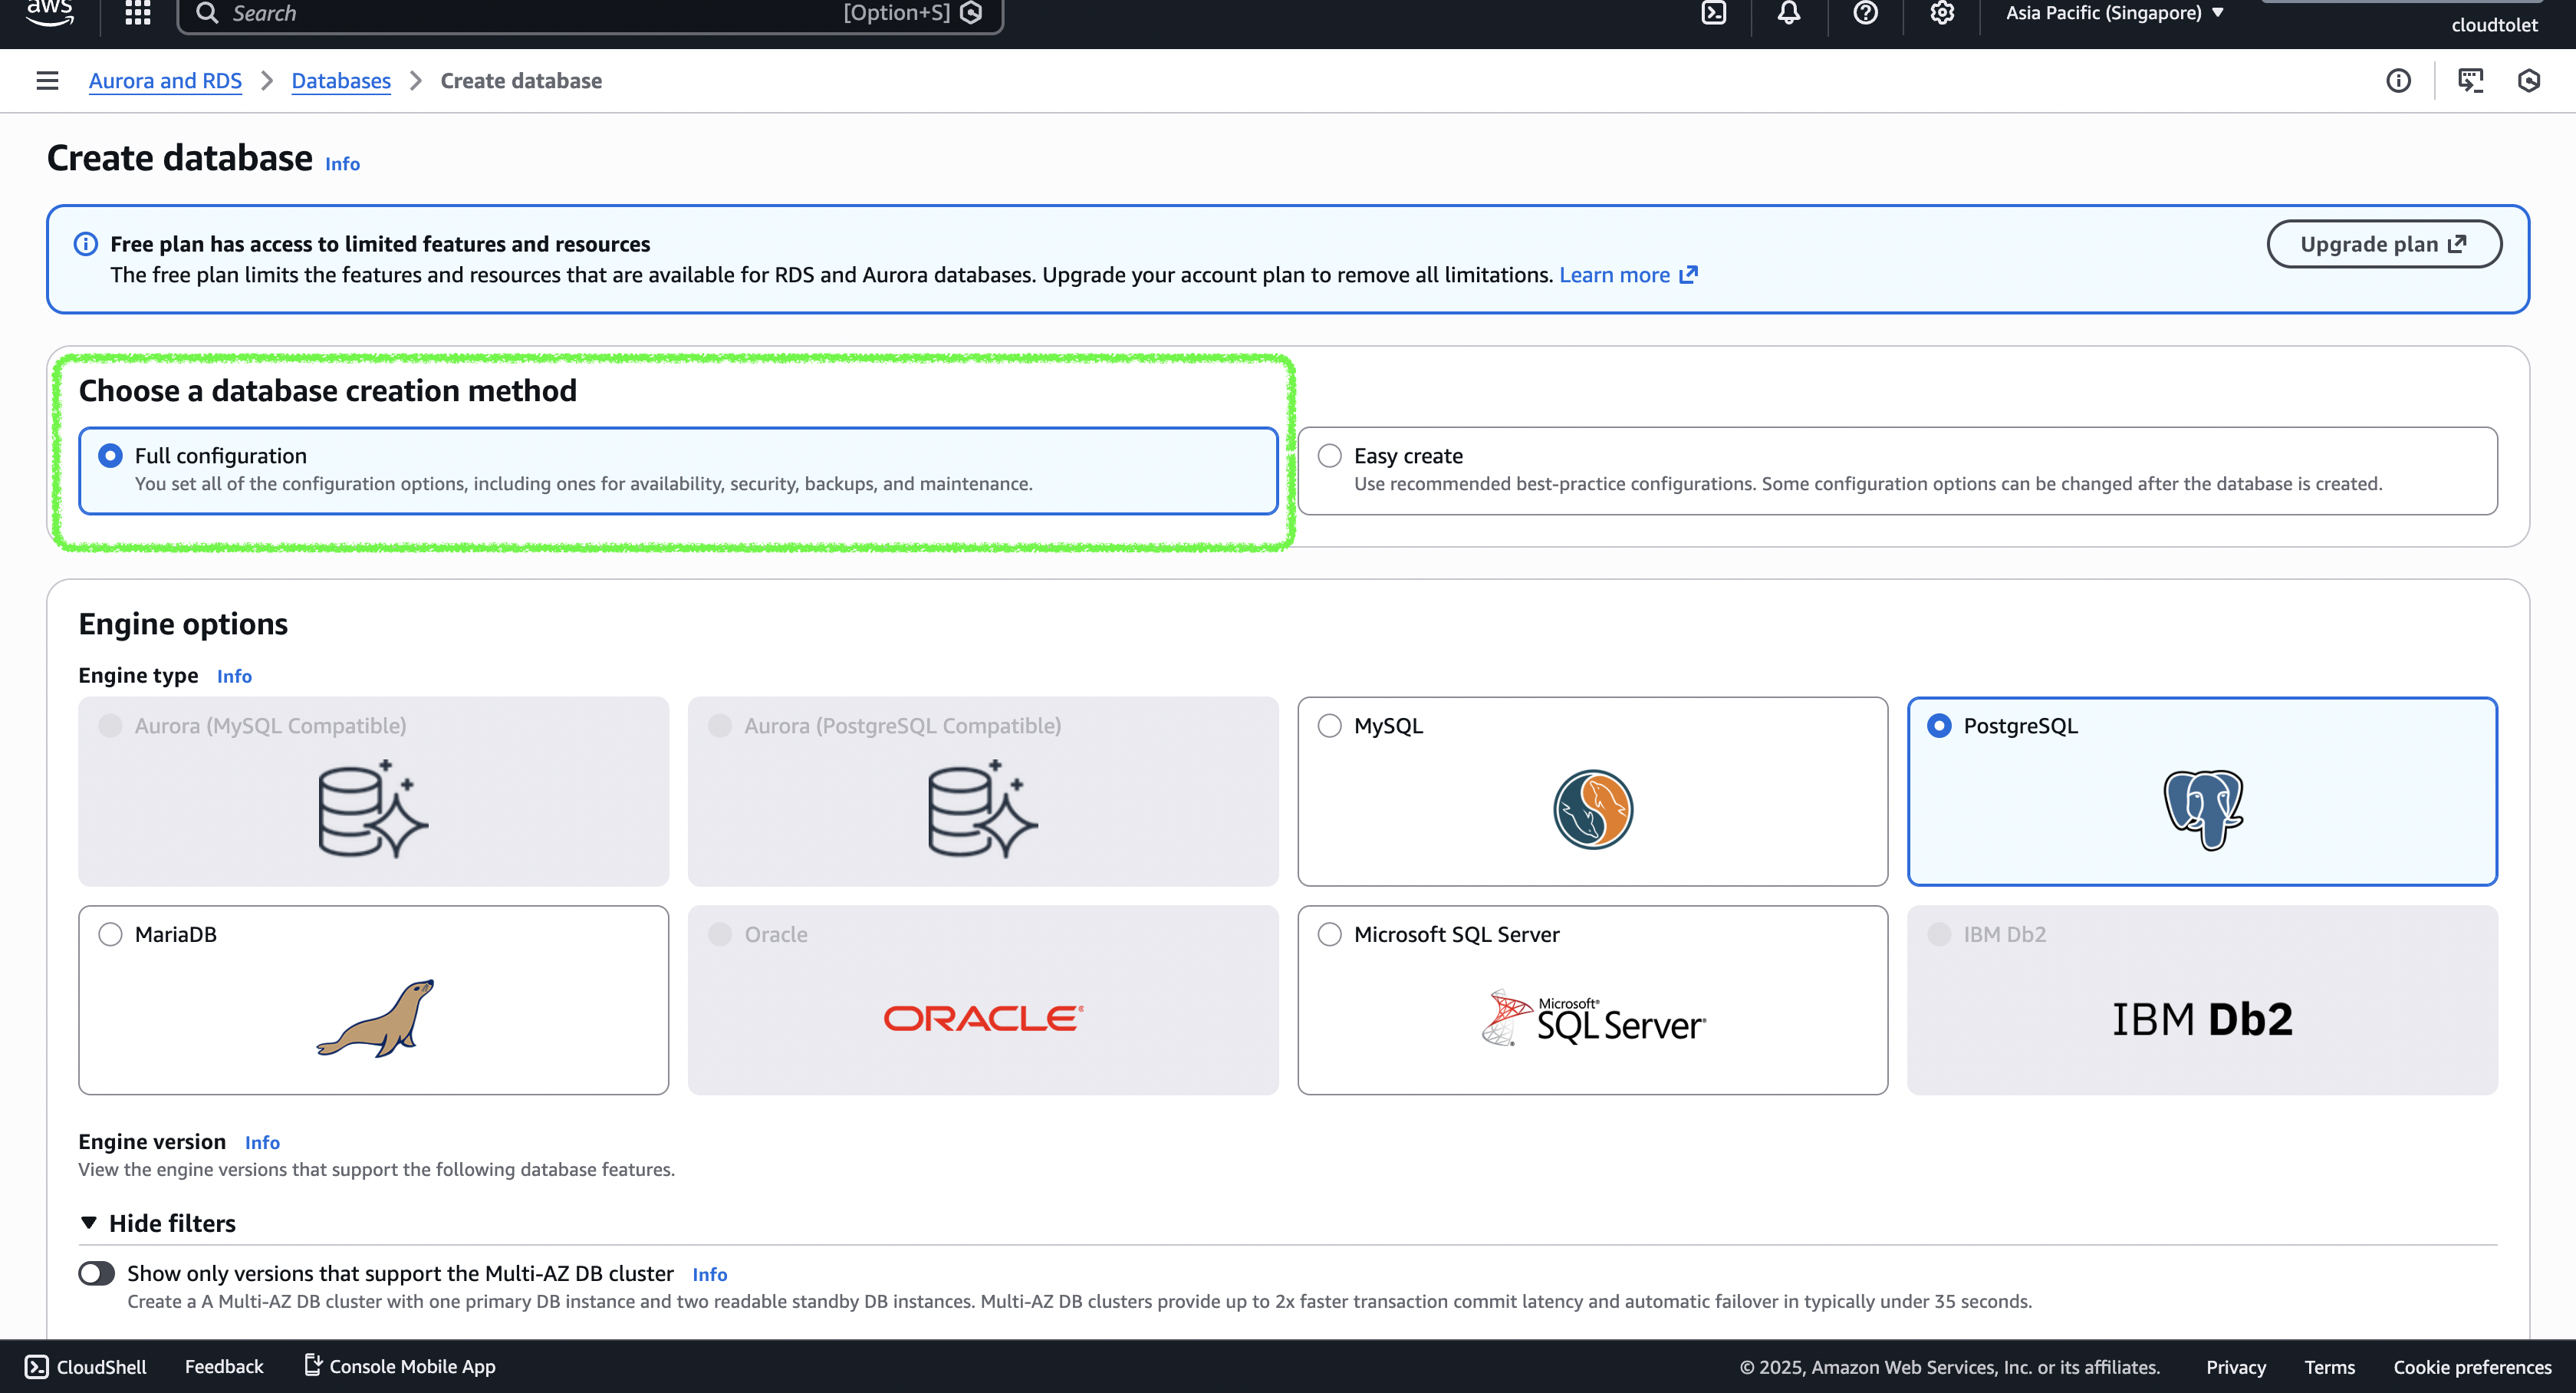Open CloudShell from the top bar icon
Image resolution: width=2576 pixels, height=1393 pixels.
1714,13
